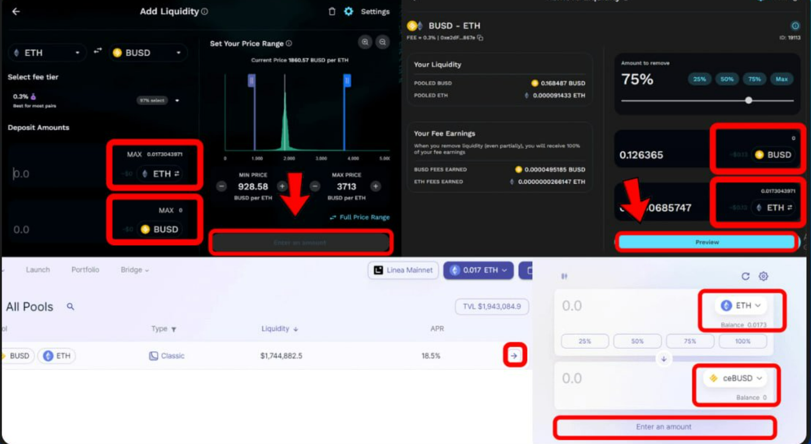This screenshot has height=444, width=811.
Task: Use MAX ETH deposit amount
Action: point(134,154)
